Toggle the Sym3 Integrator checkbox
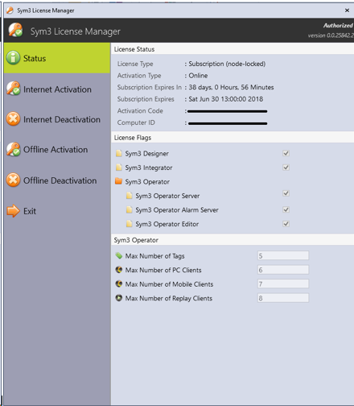The height and width of the screenshot is (406, 354). point(286,168)
